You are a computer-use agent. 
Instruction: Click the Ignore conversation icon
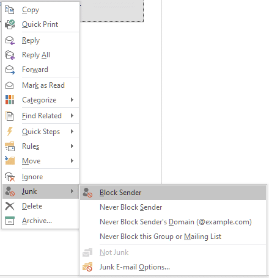click(10, 177)
